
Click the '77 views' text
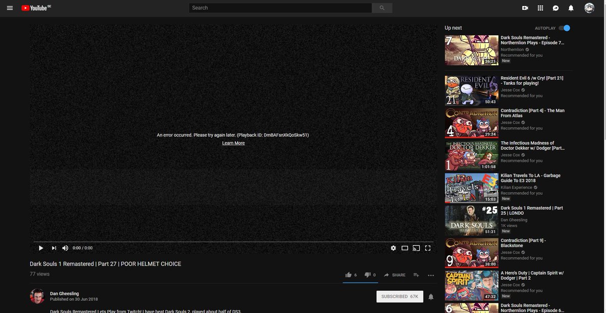click(x=40, y=274)
